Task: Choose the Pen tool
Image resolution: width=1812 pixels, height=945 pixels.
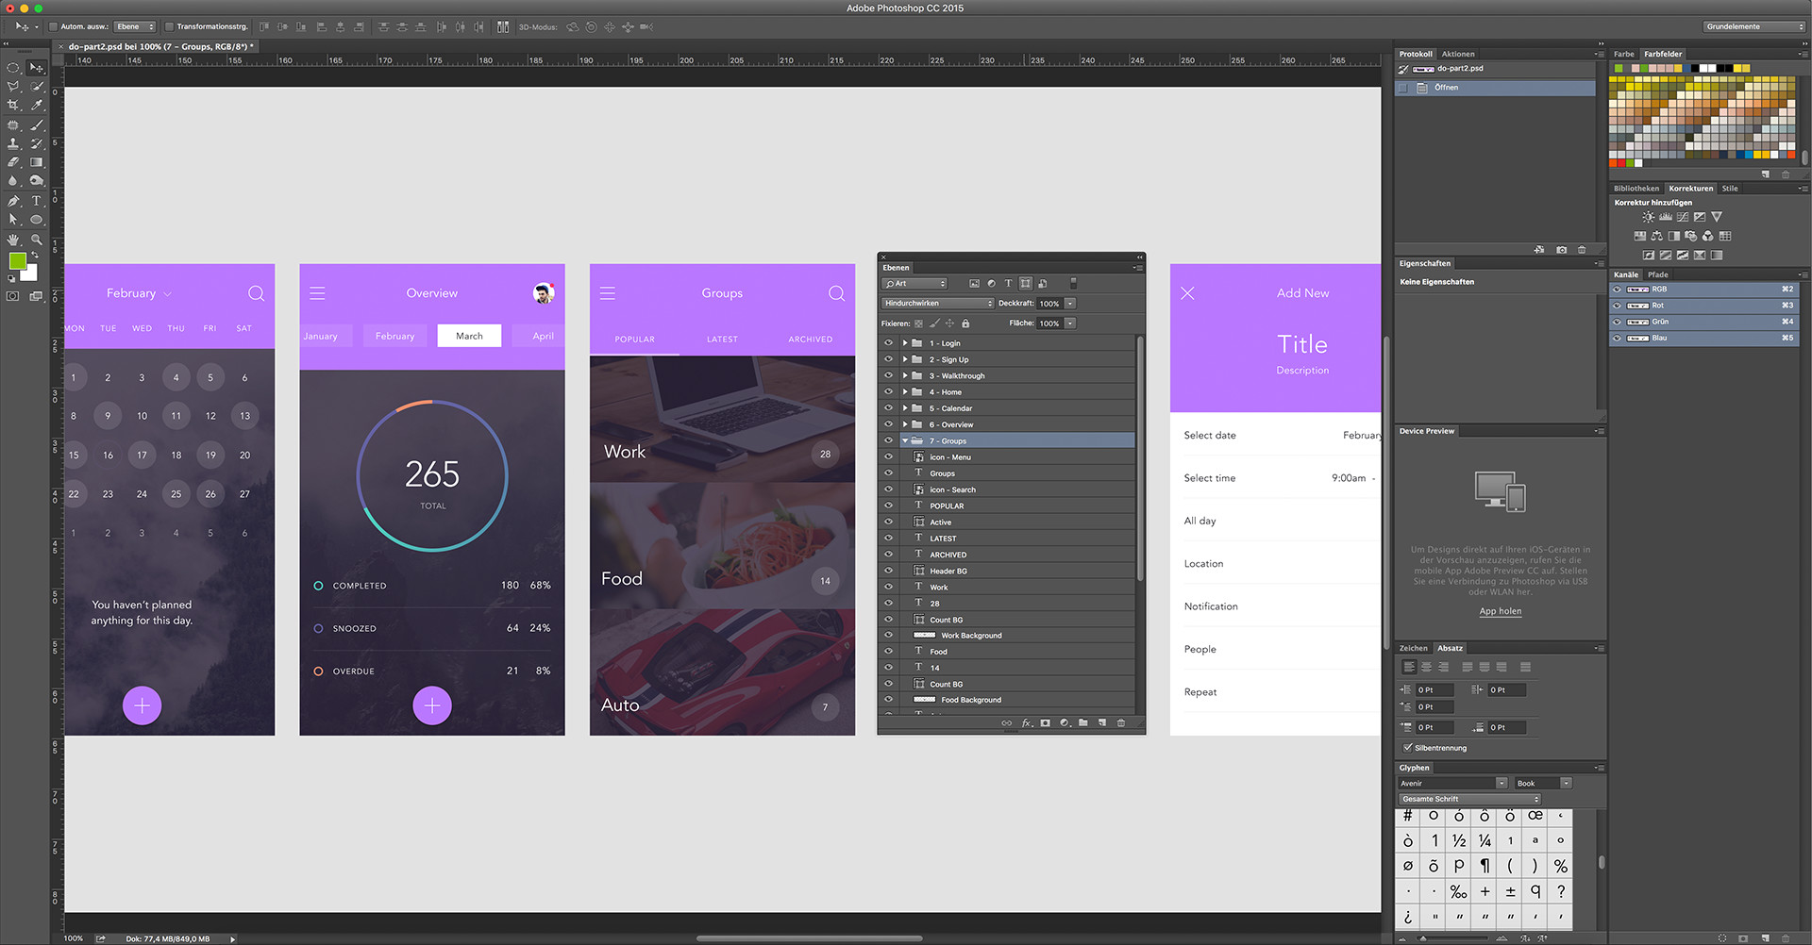Action: [13, 201]
